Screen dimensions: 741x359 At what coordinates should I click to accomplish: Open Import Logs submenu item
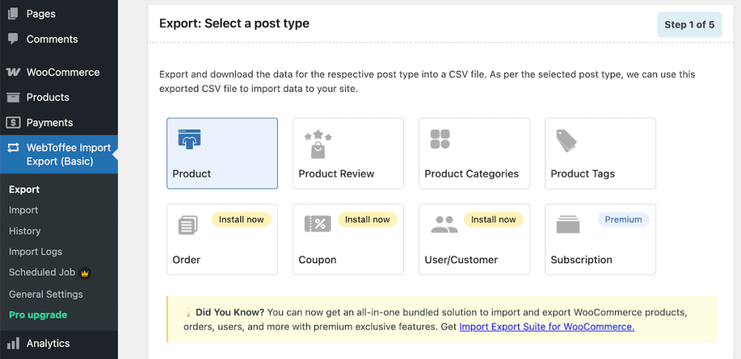click(35, 252)
